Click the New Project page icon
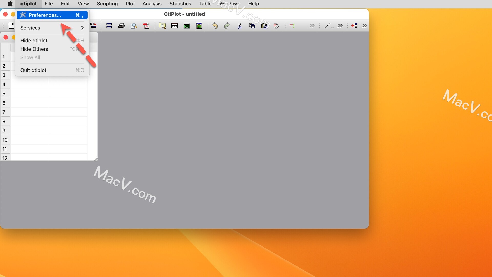This screenshot has height=277, width=492. pyautogui.click(x=11, y=26)
